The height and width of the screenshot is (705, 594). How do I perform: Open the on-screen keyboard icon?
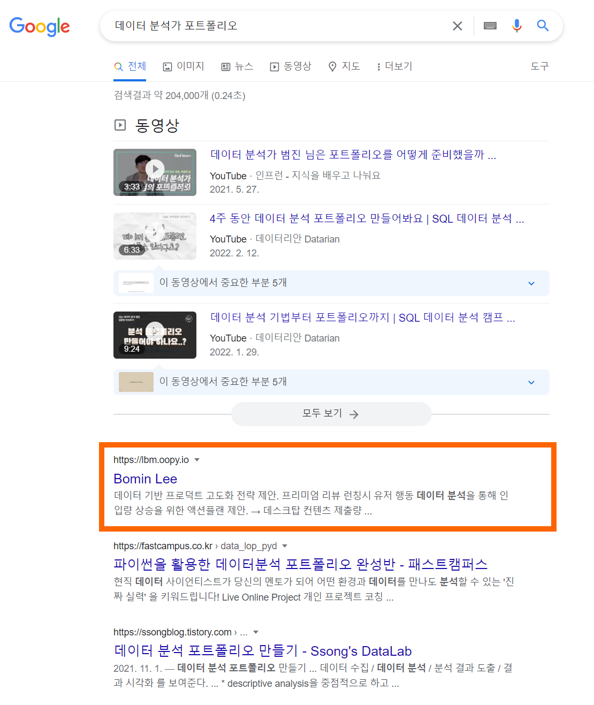490,26
